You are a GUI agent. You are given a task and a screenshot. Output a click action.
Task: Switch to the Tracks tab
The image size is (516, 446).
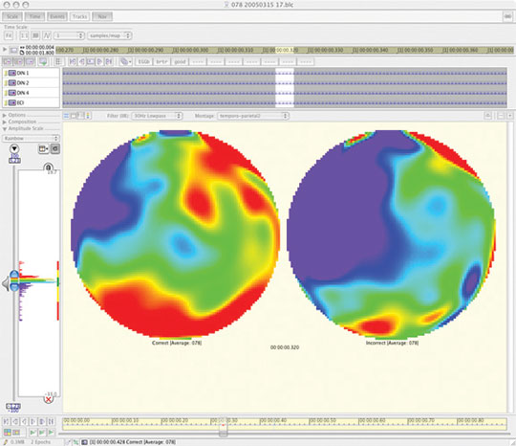(x=79, y=16)
